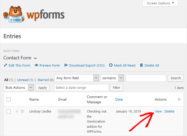
Task: Click the Select a date range field
Action: coord(81,87)
